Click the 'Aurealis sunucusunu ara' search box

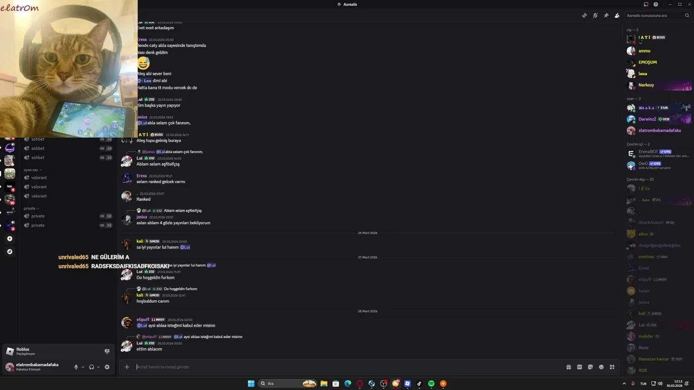click(658, 16)
